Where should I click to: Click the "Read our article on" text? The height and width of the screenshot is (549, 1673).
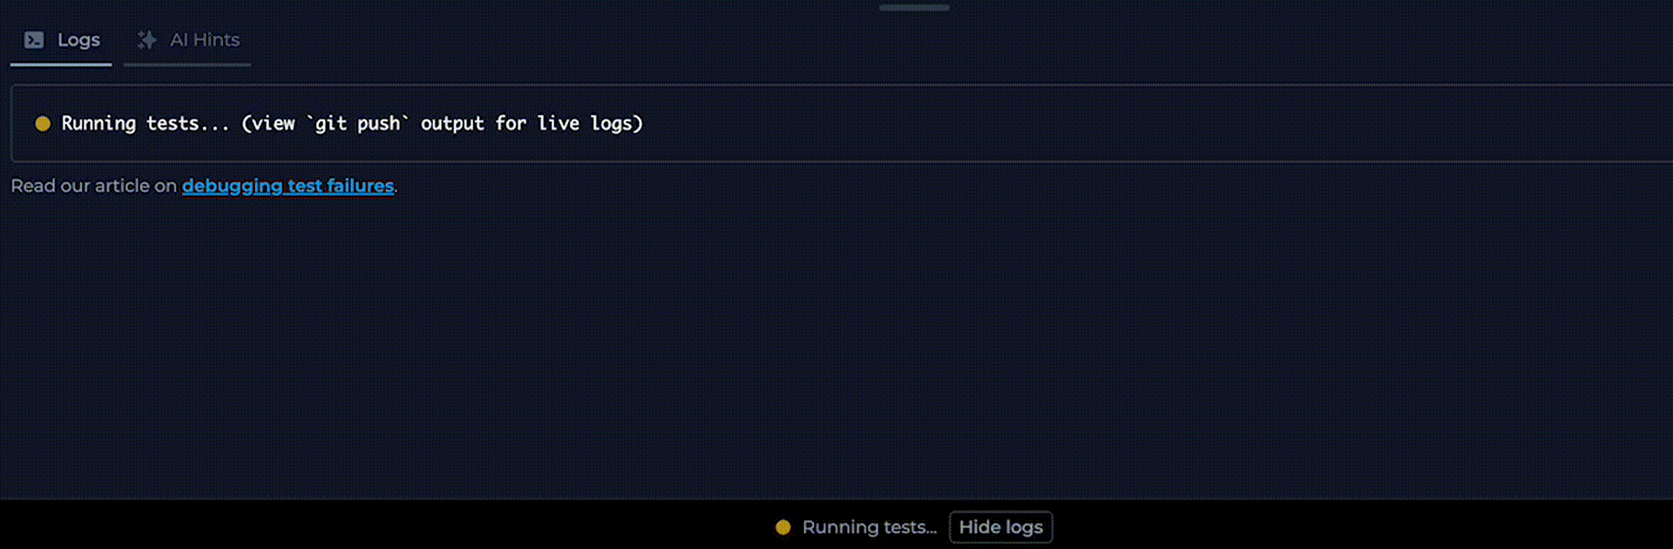(93, 186)
